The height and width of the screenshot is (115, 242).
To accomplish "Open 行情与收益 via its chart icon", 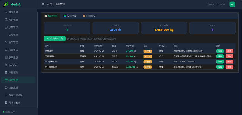I will click(x=6, y=102).
